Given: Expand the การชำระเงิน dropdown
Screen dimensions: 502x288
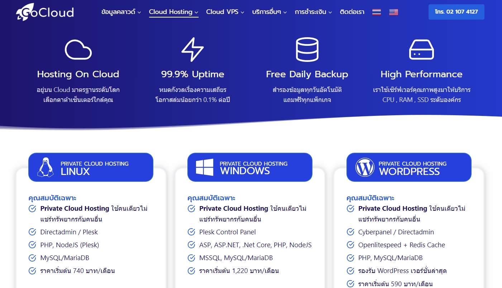Looking at the screenshot, I should (313, 12).
